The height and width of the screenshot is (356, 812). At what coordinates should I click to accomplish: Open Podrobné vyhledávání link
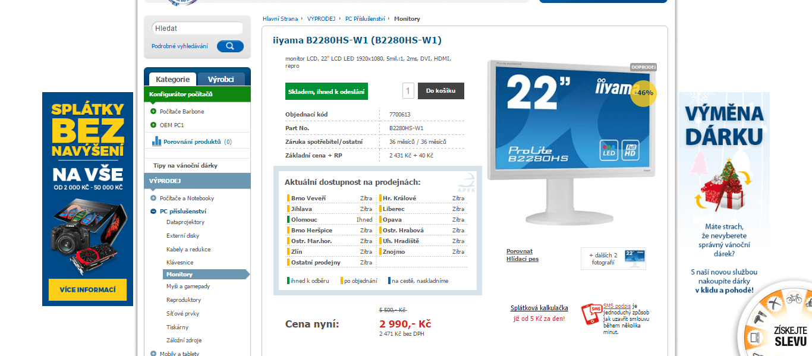pos(180,46)
